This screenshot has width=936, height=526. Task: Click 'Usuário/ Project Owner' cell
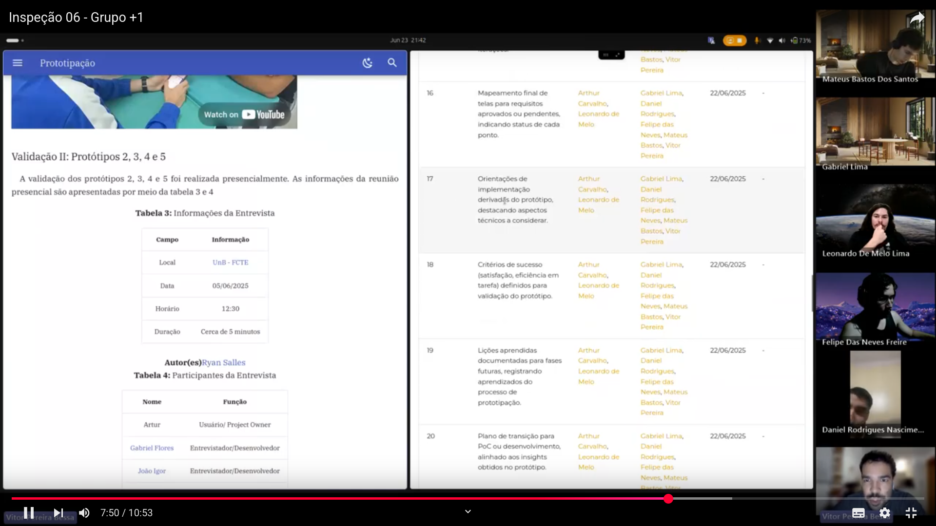pos(234,425)
